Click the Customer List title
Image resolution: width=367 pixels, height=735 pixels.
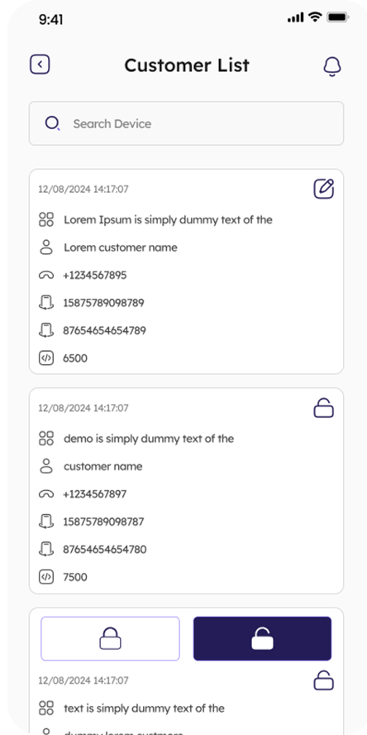[x=187, y=65]
